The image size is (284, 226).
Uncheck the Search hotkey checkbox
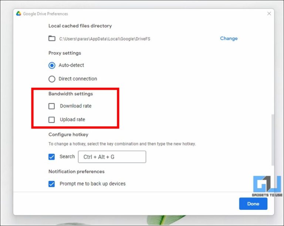(x=52, y=157)
